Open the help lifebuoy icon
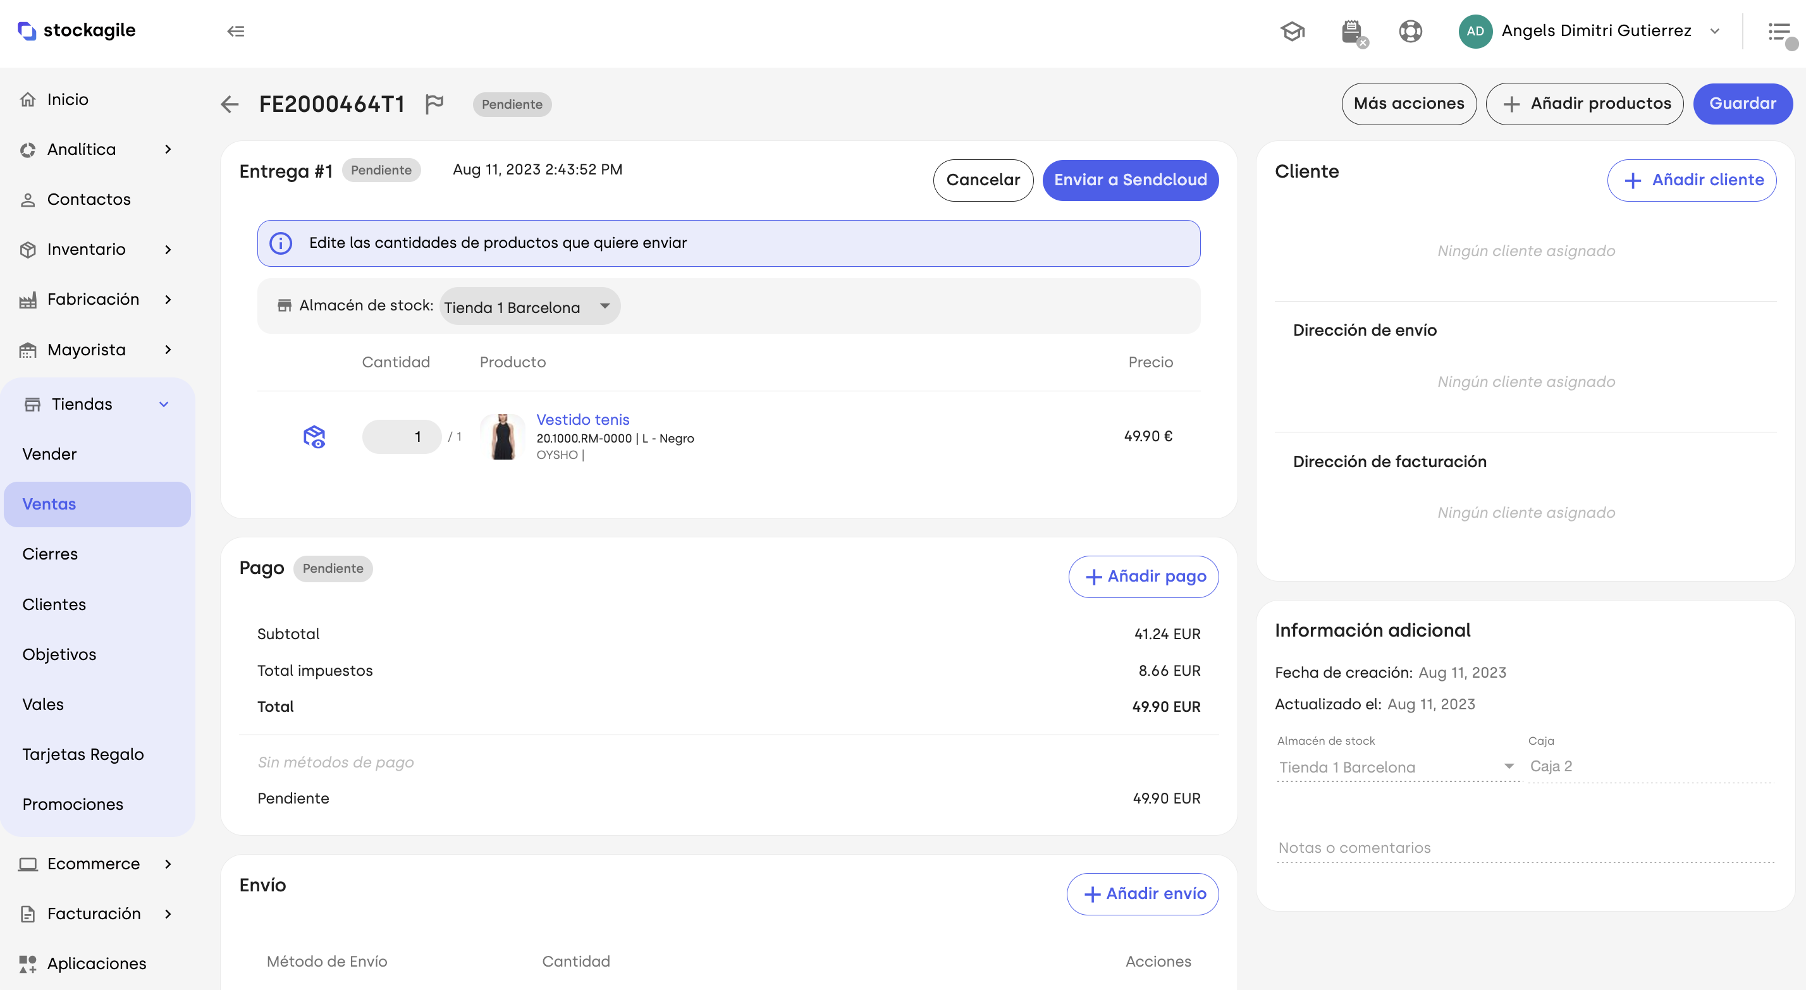 pos(1410,31)
